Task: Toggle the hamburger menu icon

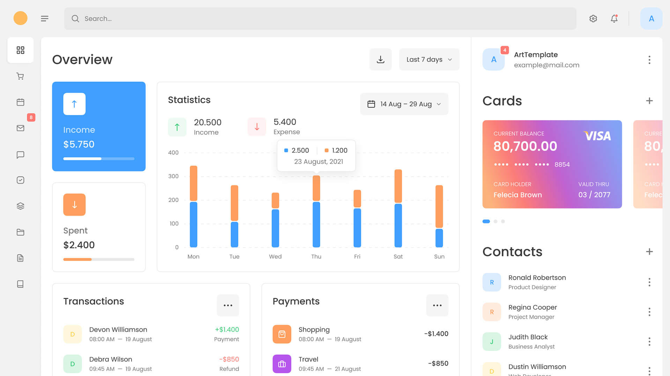Action: [x=44, y=18]
